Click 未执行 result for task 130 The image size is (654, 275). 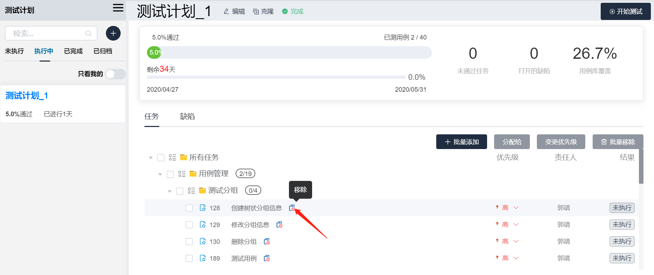(x=622, y=241)
